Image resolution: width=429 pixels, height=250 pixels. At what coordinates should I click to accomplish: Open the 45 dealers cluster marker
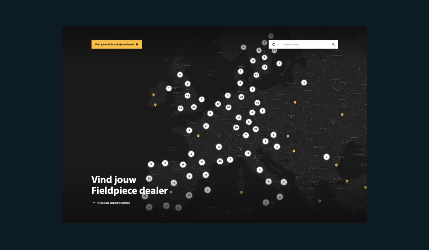pos(220,161)
